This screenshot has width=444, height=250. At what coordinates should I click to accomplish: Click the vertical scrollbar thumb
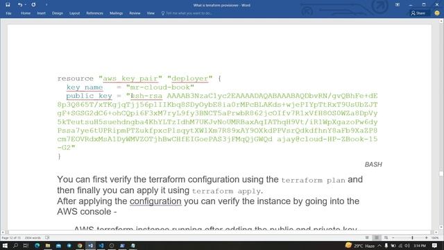tap(441, 174)
